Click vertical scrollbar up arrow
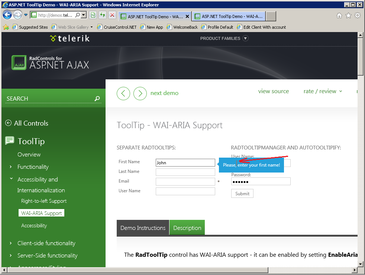Viewport: 365px width, 275px height. click(360, 35)
